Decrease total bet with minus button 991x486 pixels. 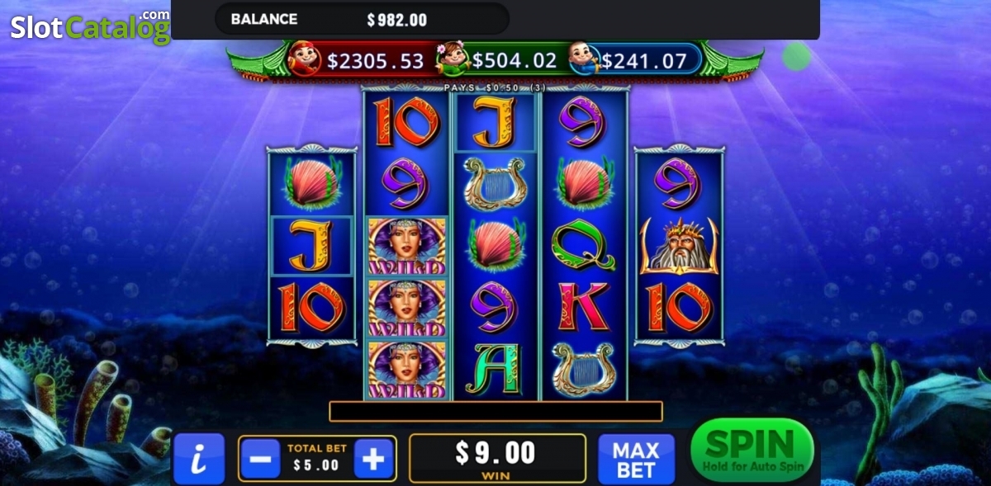[x=261, y=459]
